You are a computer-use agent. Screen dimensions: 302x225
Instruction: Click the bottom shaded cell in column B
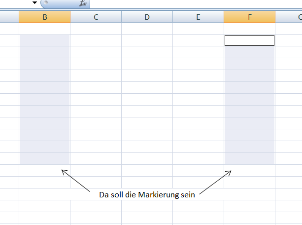(x=45, y=158)
